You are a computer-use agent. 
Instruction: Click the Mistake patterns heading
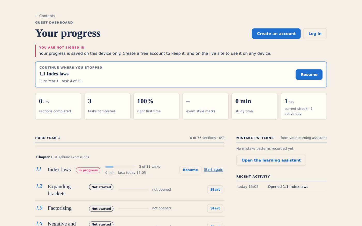(x=255, y=138)
